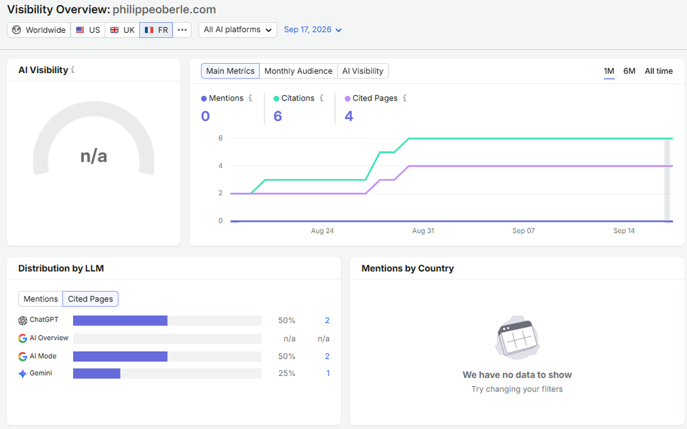
Task: Click the info icon beside Cited Pages metric
Action: [405, 98]
